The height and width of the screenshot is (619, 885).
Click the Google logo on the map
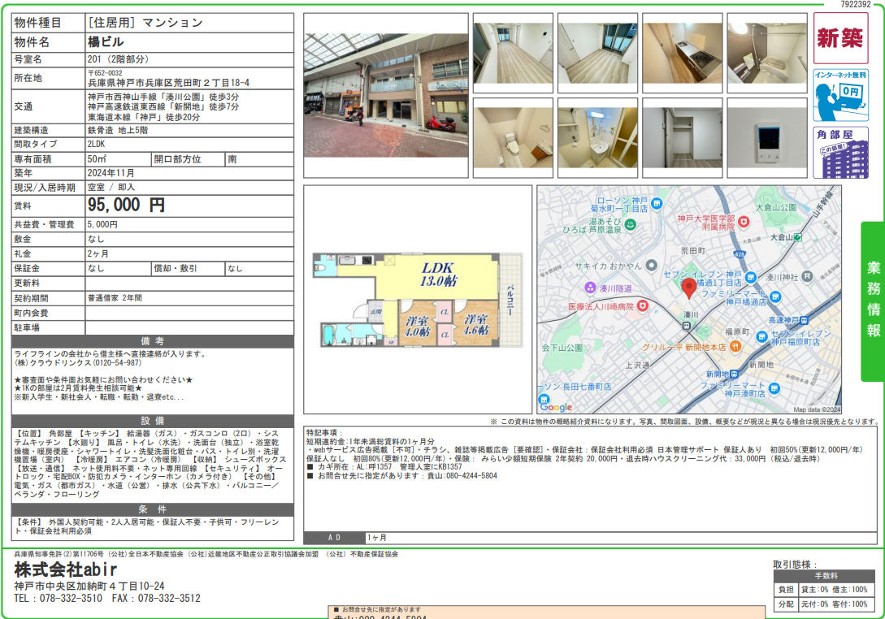[x=555, y=407]
